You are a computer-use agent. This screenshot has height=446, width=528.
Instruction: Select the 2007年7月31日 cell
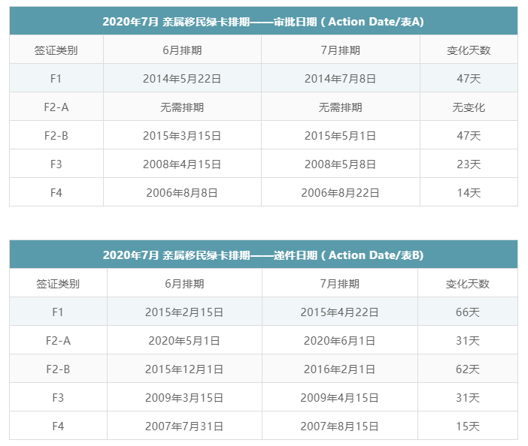coord(184,426)
